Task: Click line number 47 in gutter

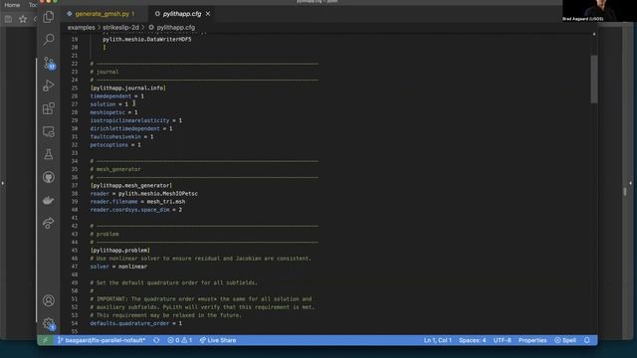Action: [x=75, y=267]
